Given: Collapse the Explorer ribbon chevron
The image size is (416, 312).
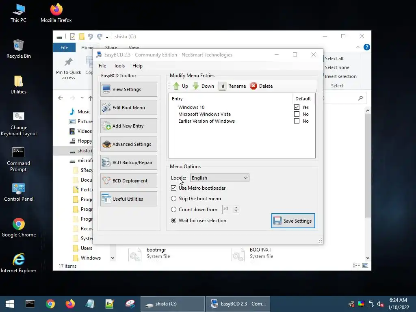Looking at the screenshot, I should pos(357,47).
